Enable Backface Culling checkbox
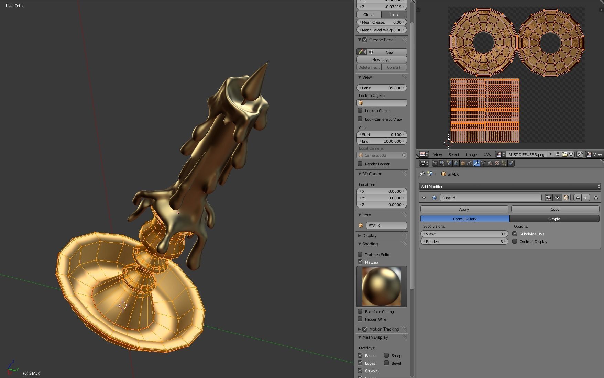Viewport: 604px width, 378px height. [x=360, y=311]
